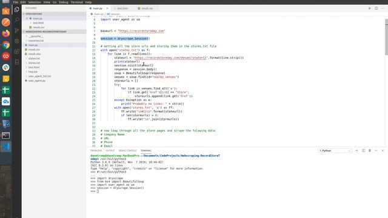Viewport: 388px width, 218px height.
Task: Open the orange Postman dock icon
Action: coord(6,22)
